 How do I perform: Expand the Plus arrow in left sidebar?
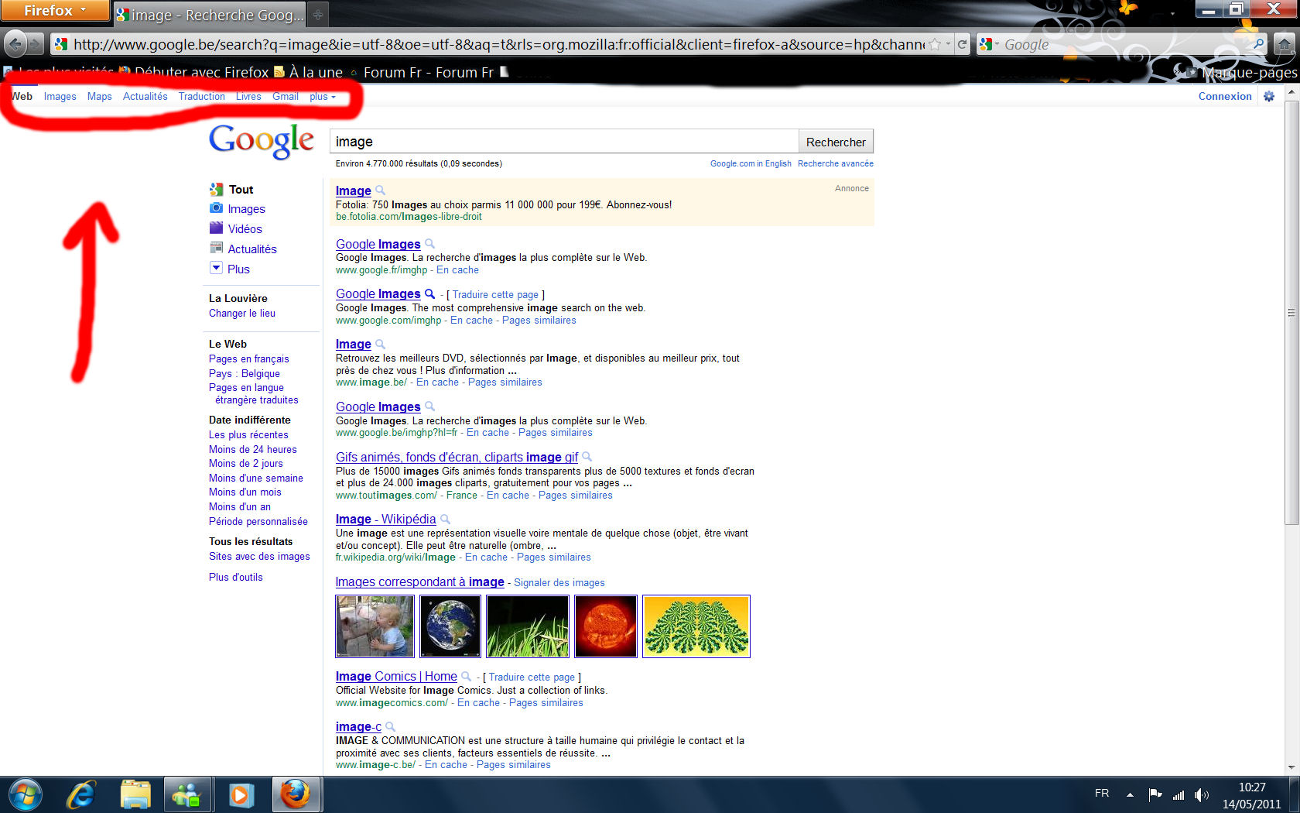tap(217, 269)
